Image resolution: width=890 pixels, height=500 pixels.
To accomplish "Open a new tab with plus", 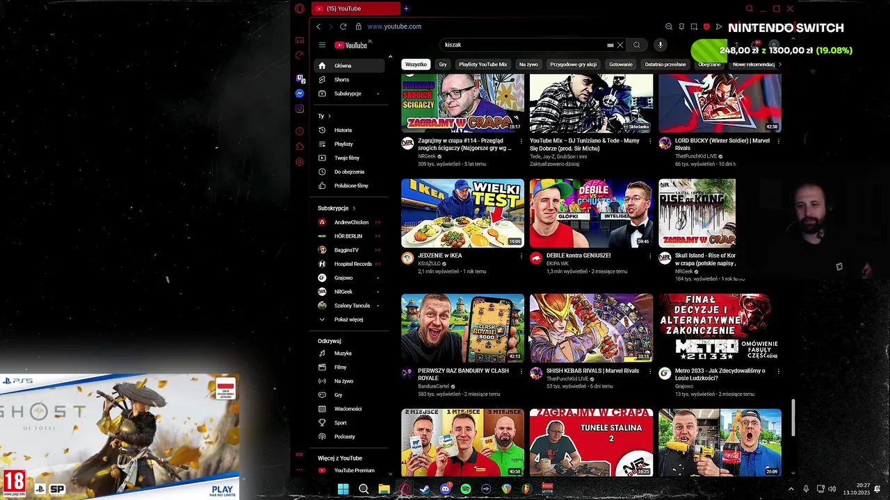I will (406, 8).
